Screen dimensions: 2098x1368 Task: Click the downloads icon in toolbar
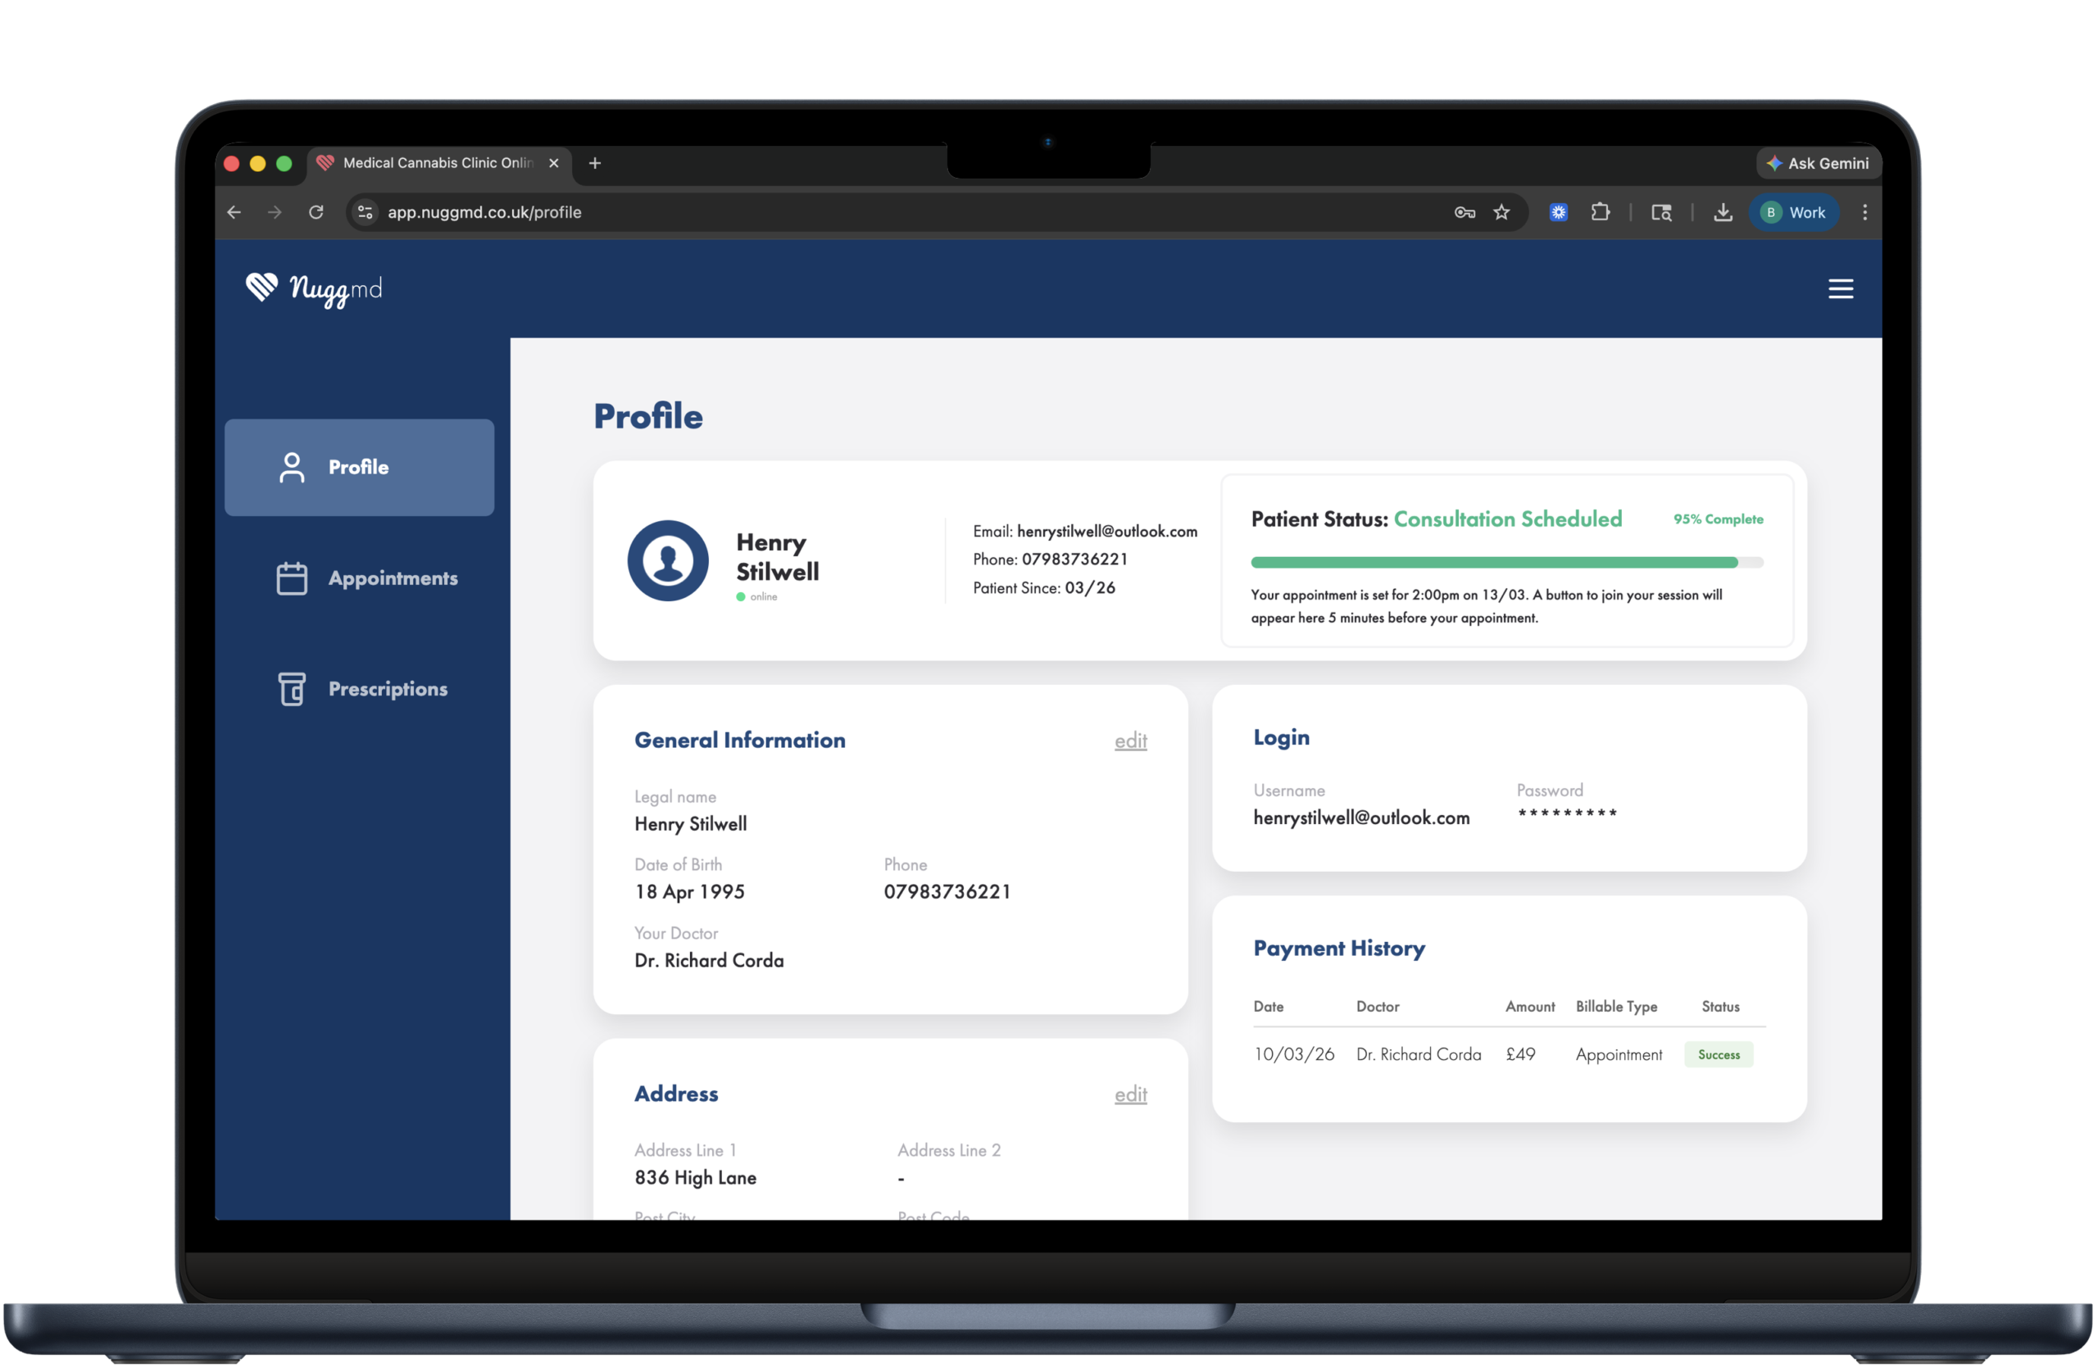pos(1723,212)
